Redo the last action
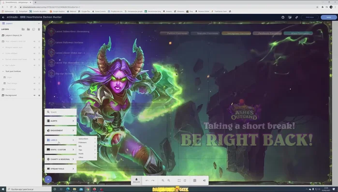This screenshot has width=338, height=192. point(153,180)
